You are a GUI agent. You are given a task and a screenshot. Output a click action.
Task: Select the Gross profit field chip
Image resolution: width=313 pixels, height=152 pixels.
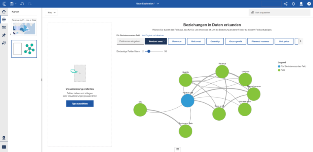point(236,41)
